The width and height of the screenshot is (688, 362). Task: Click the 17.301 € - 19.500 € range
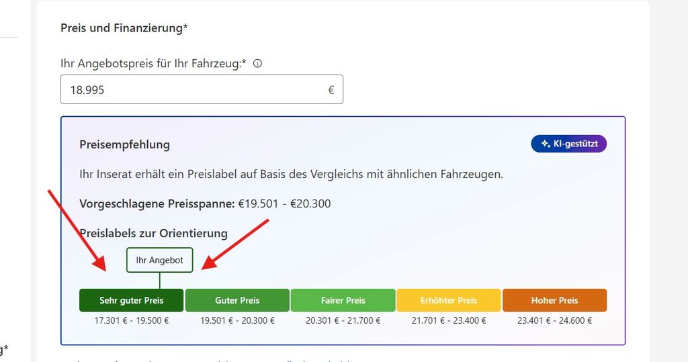(131, 321)
